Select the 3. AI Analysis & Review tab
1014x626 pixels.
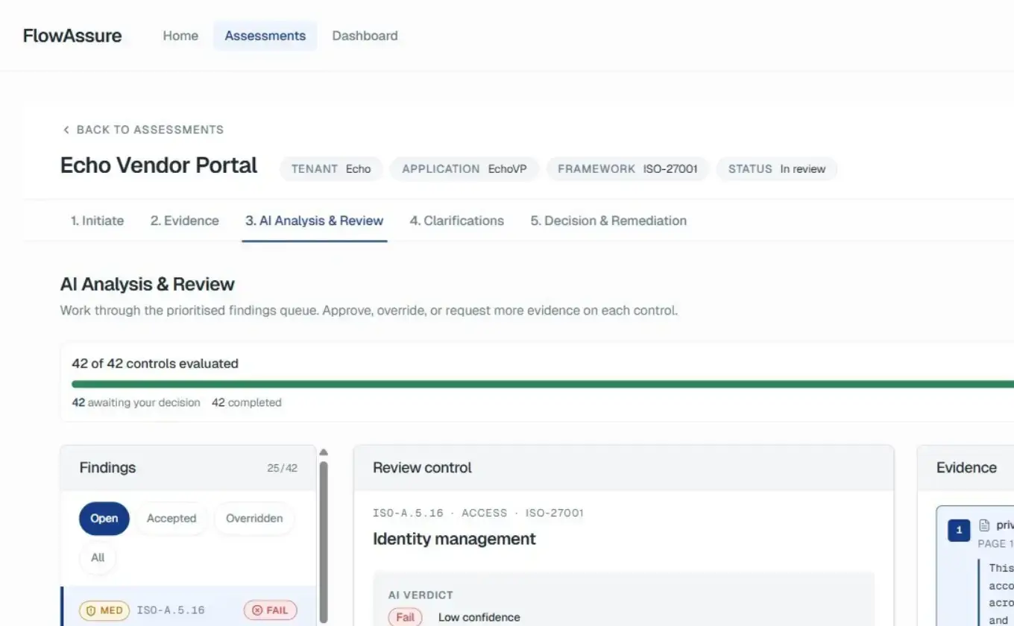tap(315, 221)
